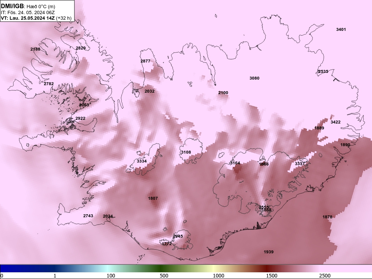The width and height of the screenshot is (372, 279).
Task: Click the IT initial time line 'Fös. 24. 05. 2024 06Z'
Action: [31, 12]
